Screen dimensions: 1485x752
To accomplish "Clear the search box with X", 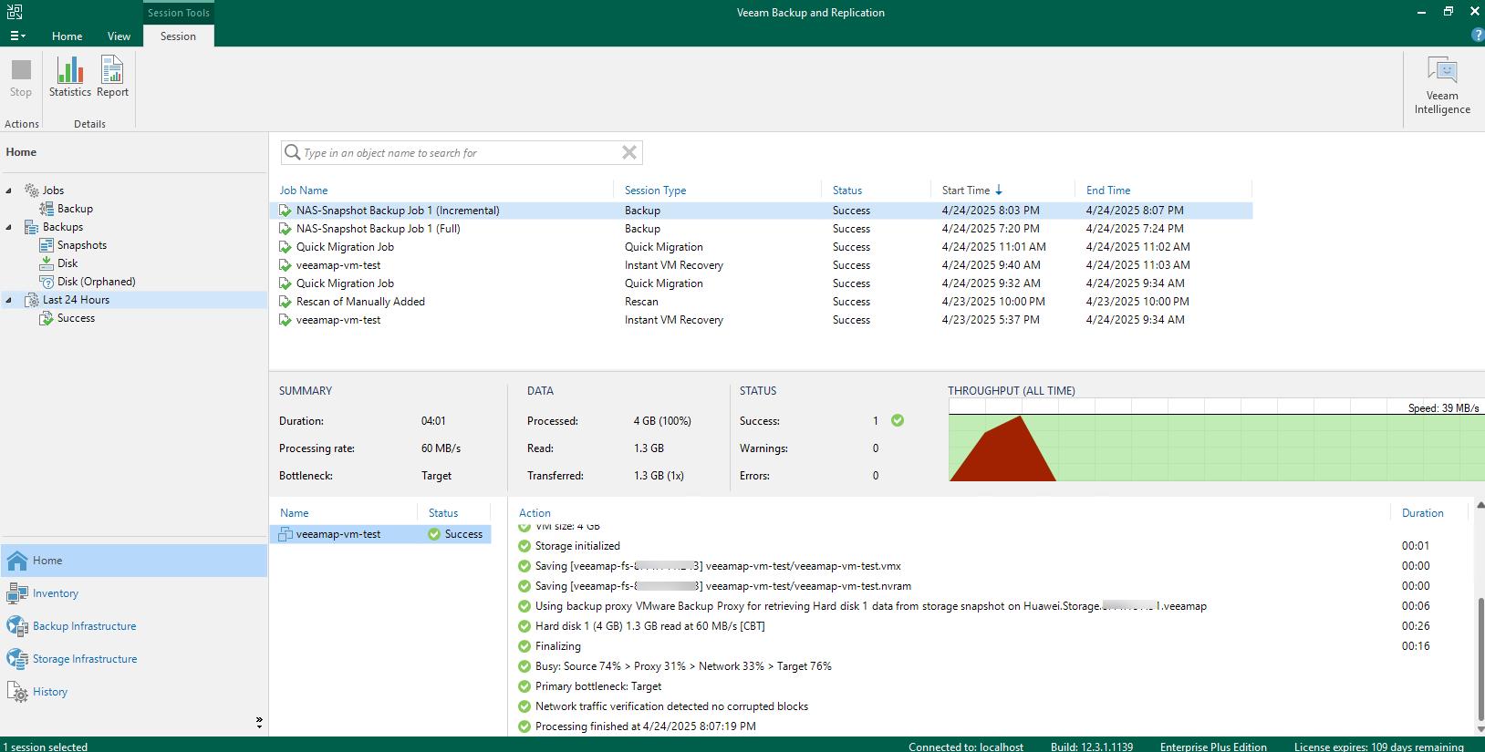I will [629, 152].
